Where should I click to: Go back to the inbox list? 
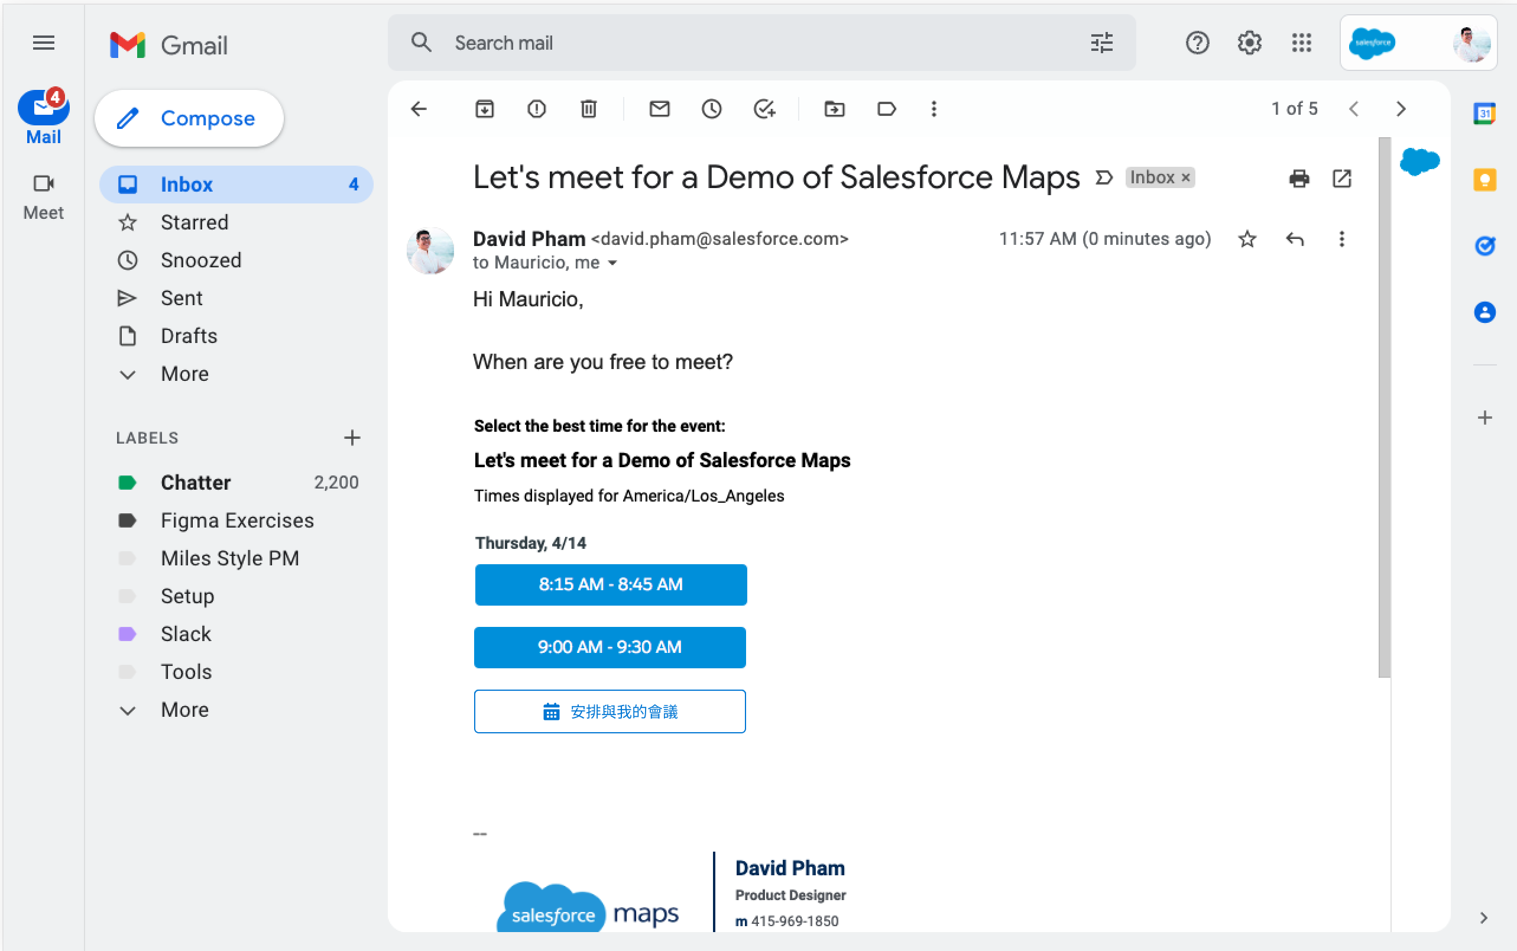pyautogui.click(x=419, y=109)
